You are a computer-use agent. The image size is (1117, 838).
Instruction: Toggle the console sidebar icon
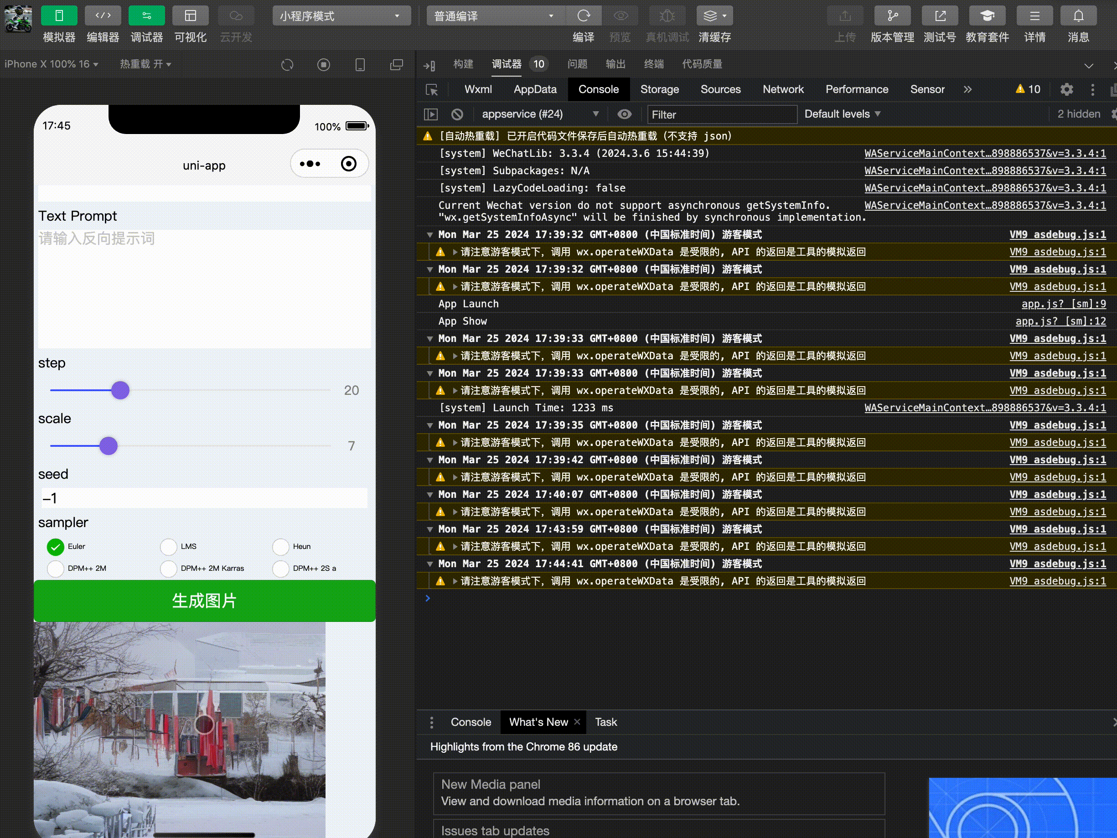[x=431, y=114]
